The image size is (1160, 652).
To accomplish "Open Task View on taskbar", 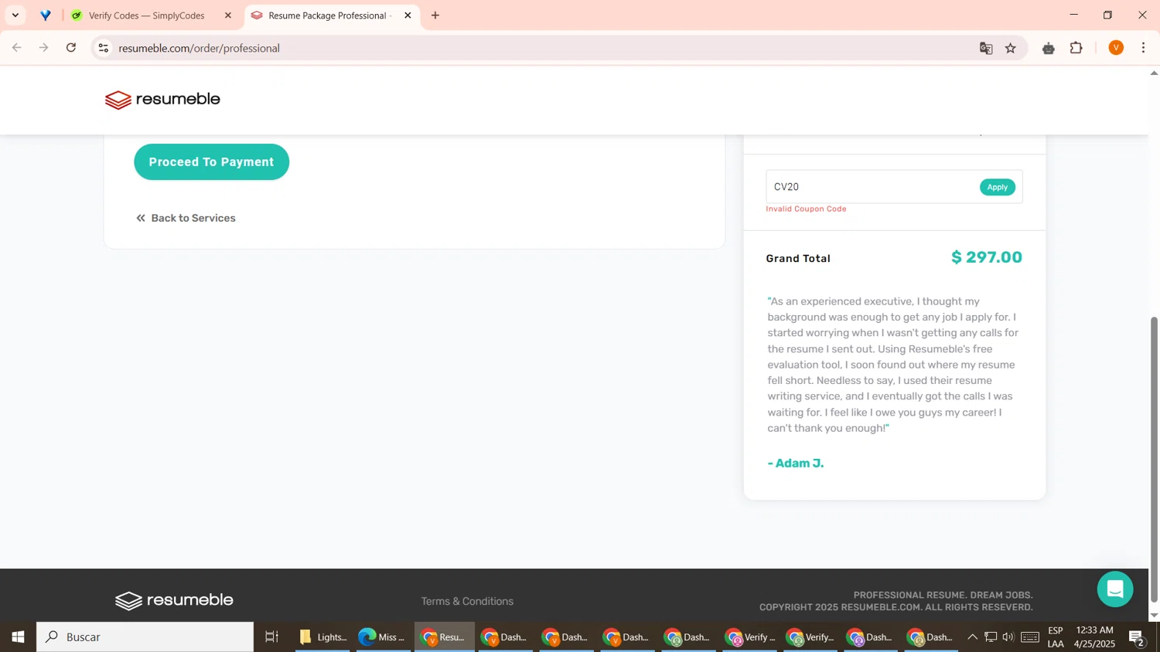I will (x=272, y=637).
